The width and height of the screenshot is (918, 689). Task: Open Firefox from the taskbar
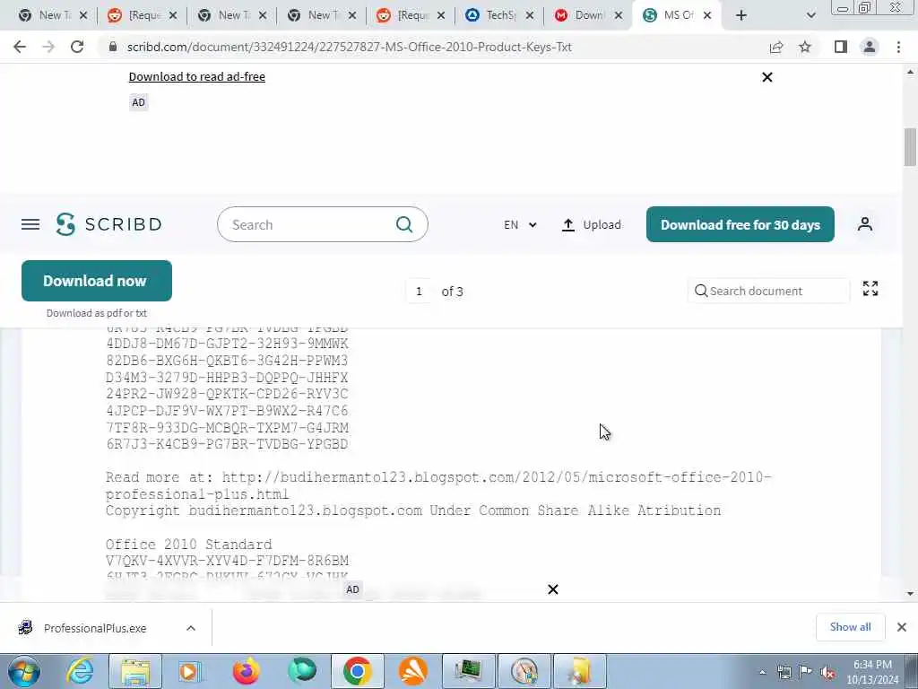(x=246, y=671)
